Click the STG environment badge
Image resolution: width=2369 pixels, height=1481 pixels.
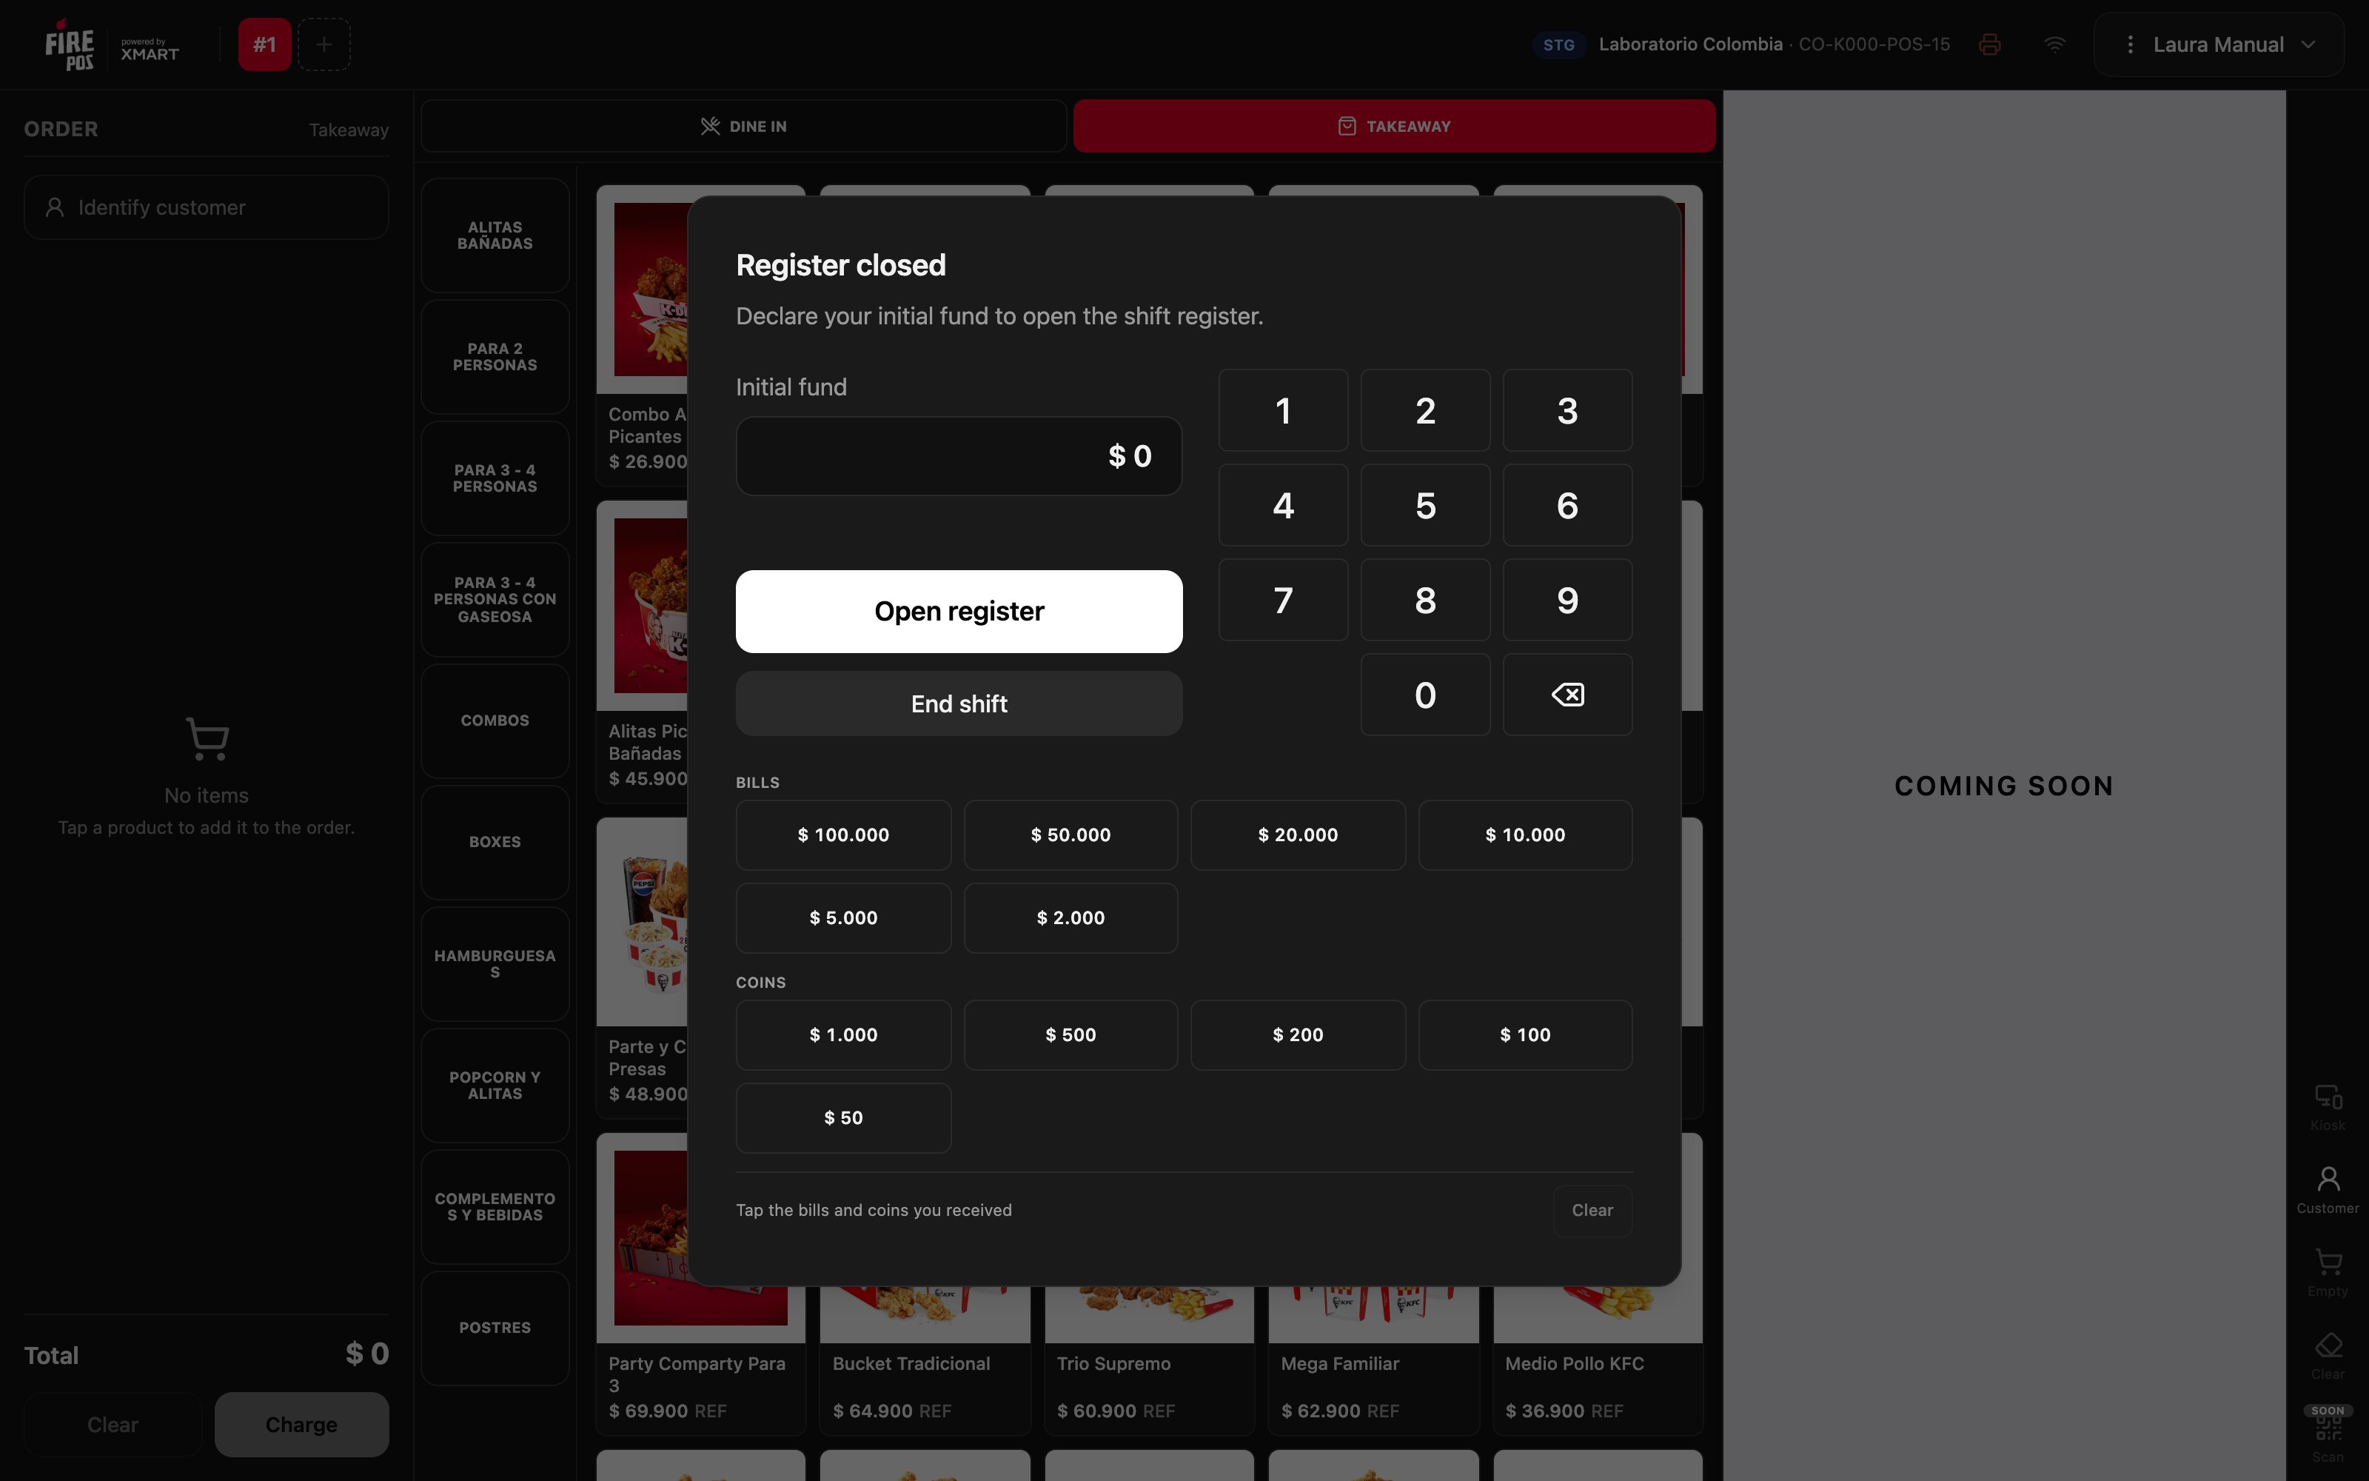click(1558, 45)
